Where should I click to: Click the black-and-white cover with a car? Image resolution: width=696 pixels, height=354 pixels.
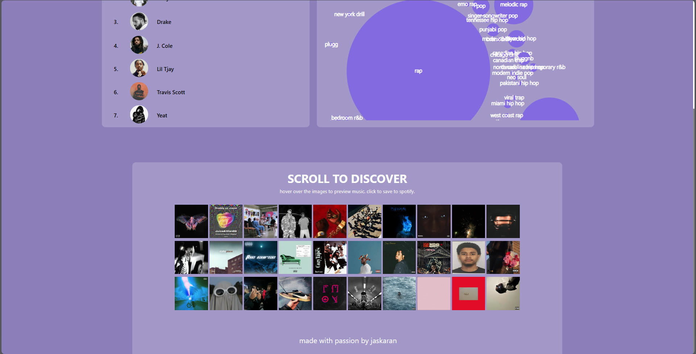191,257
